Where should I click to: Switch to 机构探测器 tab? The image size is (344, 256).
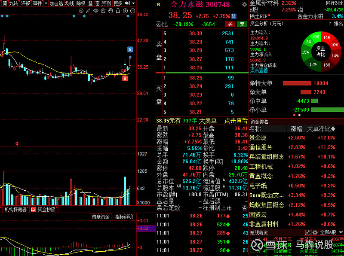[15, 210]
